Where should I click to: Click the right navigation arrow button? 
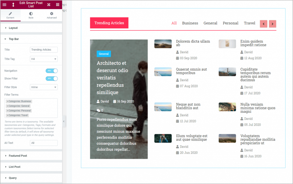pos(272,24)
